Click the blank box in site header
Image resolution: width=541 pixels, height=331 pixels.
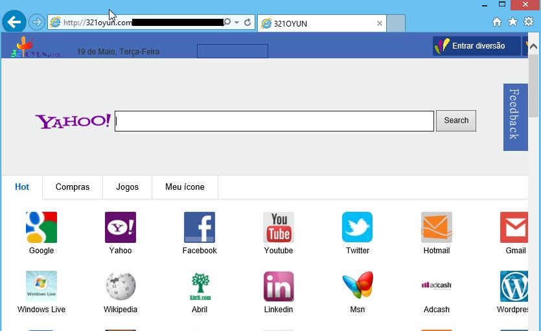coord(233,51)
